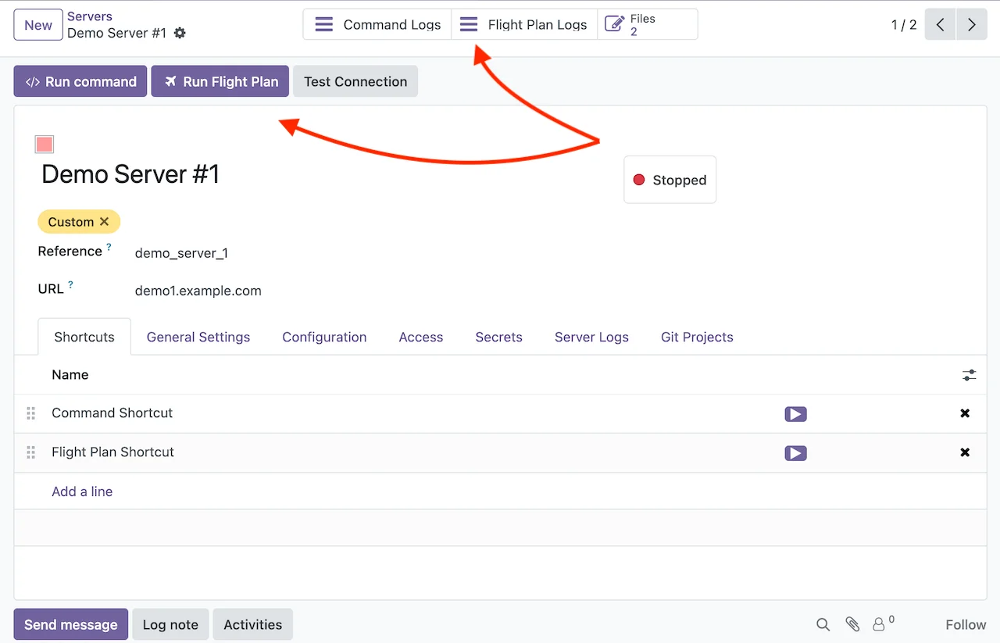Run the Flight Plan Shortcut play icon
This screenshot has height=643, width=1000.
pos(795,453)
